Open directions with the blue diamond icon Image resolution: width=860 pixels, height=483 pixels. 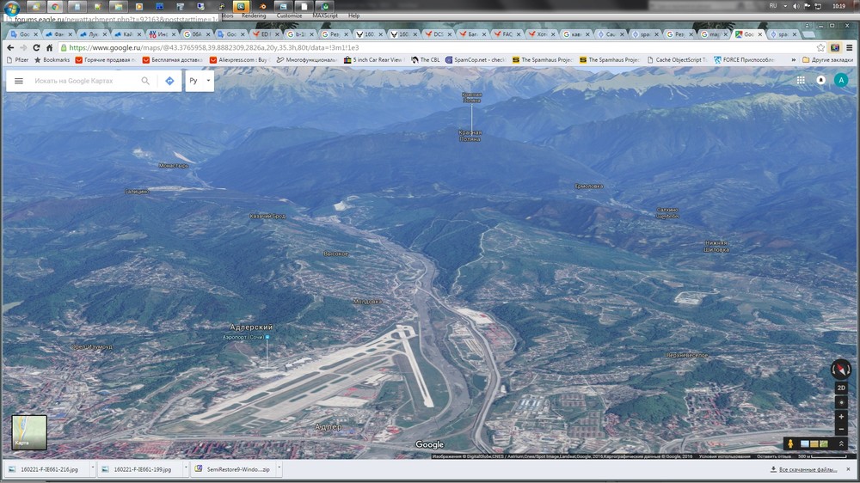[169, 81]
